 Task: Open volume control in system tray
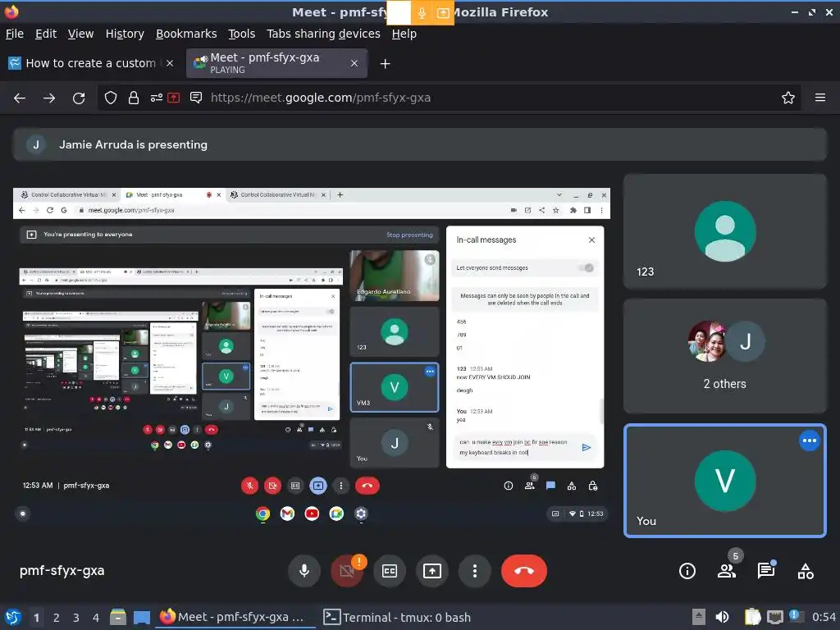[722, 617]
